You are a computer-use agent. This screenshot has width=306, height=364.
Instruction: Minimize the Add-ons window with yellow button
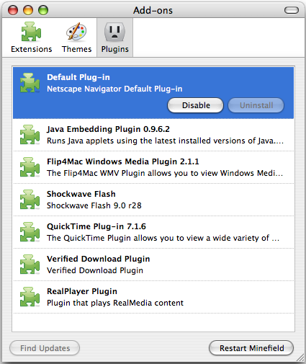28,10
